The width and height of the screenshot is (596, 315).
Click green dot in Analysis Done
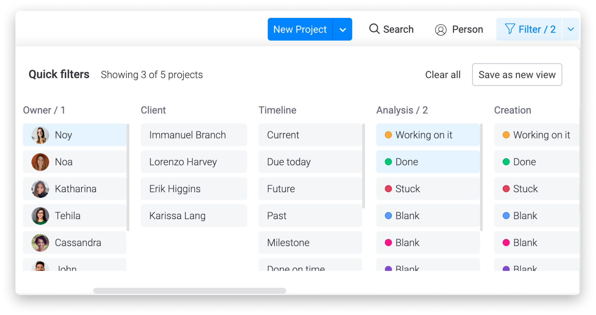pyautogui.click(x=388, y=162)
